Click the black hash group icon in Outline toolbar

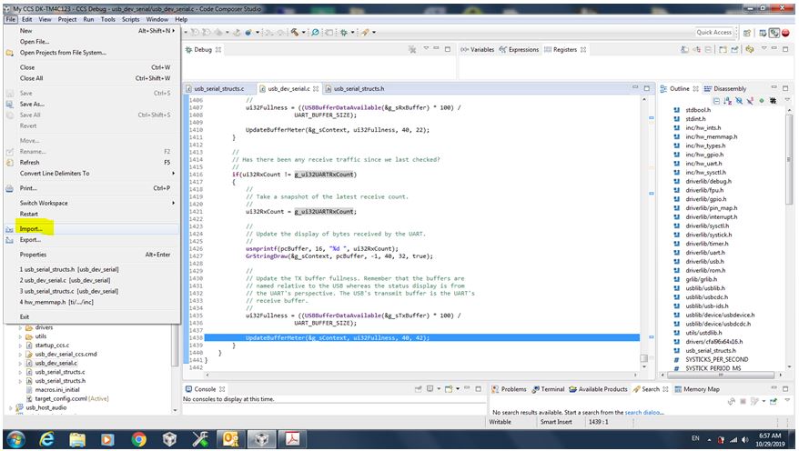coord(773,101)
